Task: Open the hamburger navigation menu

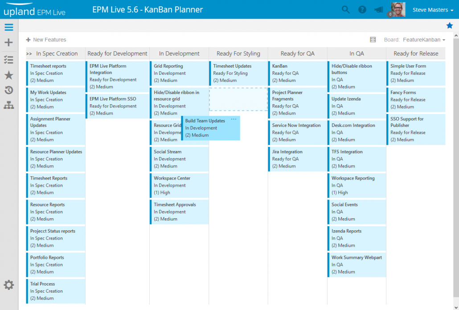Action: coord(8,27)
